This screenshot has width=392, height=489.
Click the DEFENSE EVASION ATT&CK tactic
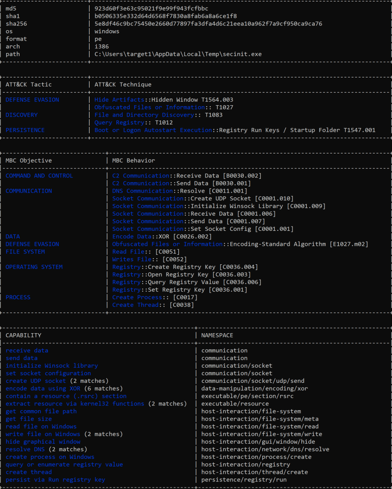coord(32,100)
